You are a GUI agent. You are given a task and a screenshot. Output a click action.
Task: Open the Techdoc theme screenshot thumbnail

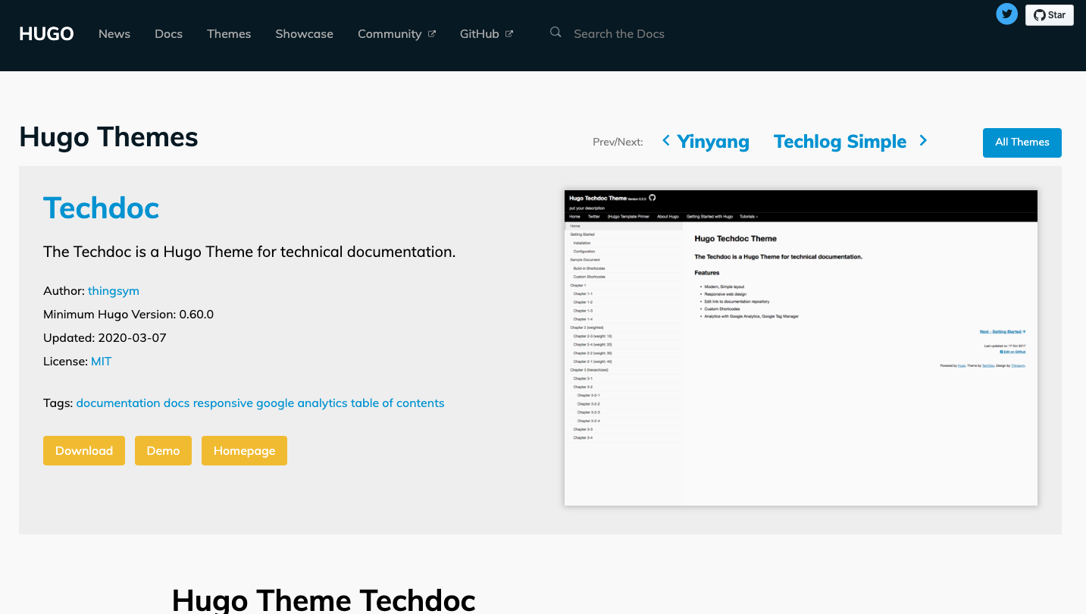(x=801, y=348)
